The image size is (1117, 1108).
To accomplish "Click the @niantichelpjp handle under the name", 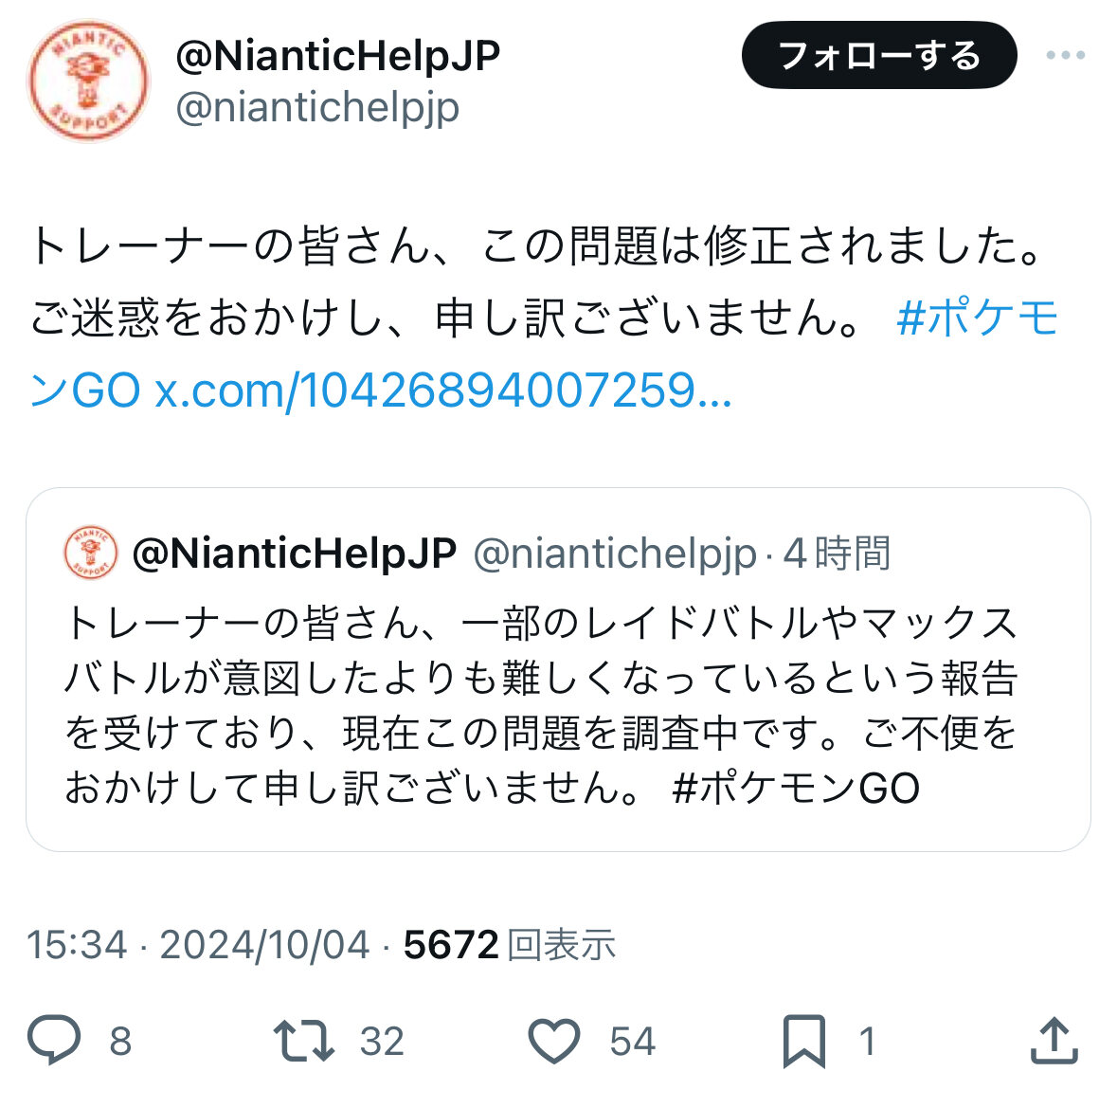I will [x=317, y=108].
